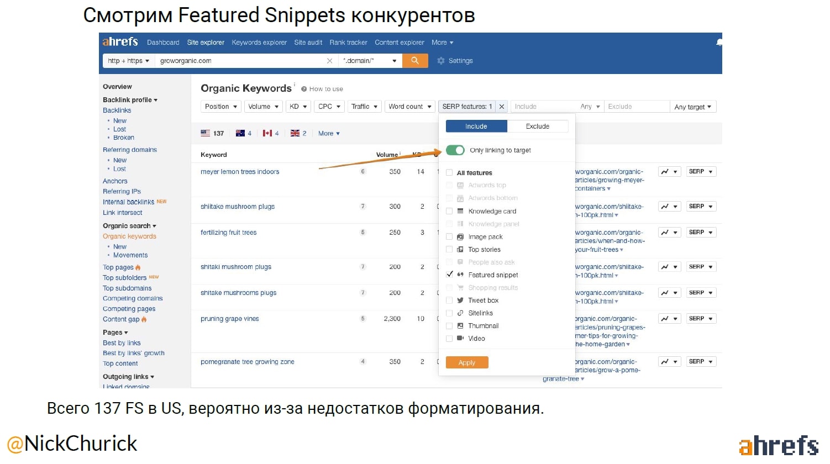Open Keywords explorer in top navigation
Screen dimensions: 830x464
[x=259, y=43]
